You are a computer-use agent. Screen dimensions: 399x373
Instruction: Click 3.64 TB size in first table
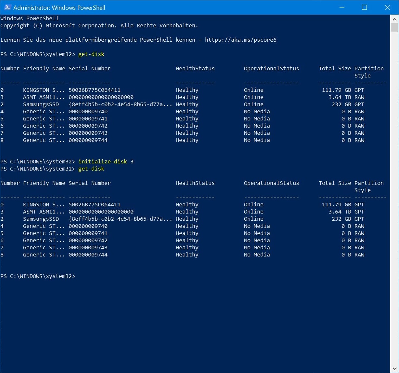tap(340, 97)
